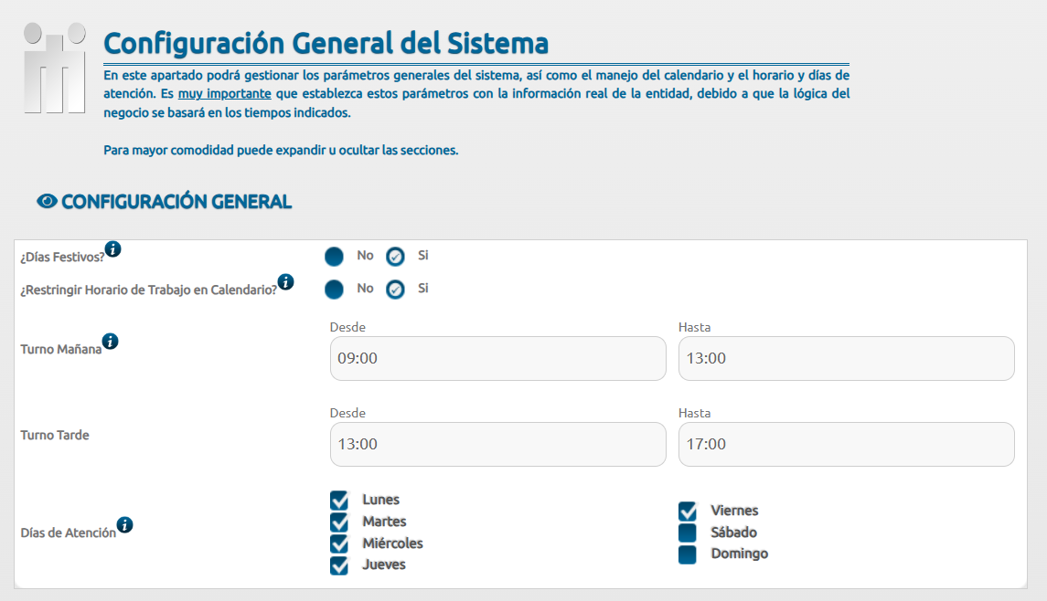The width and height of the screenshot is (1047, 601).
Task: Enable the Domingo checkbox
Action: 688,555
